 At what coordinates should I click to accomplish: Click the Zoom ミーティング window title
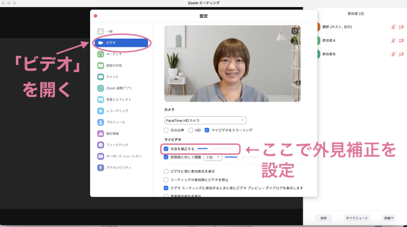pyautogui.click(x=203, y=3)
